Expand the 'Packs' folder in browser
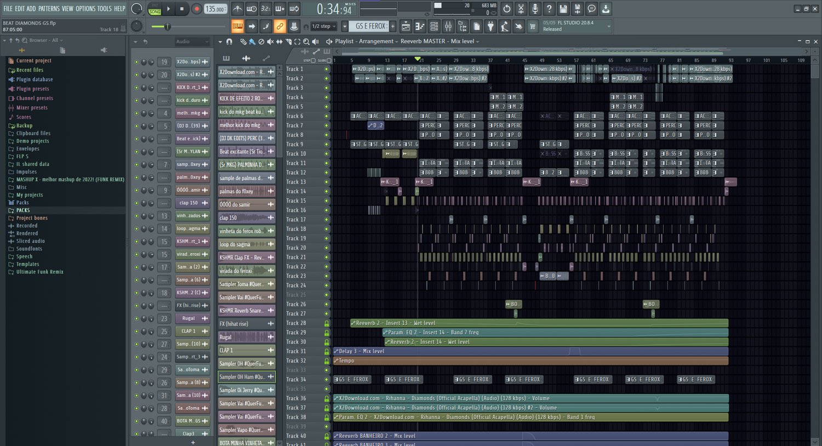Image resolution: width=822 pixels, height=446 pixels. 22,203
